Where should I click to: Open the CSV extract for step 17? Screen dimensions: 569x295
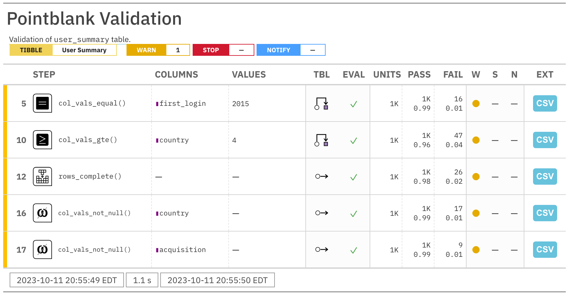pos(545,249)
